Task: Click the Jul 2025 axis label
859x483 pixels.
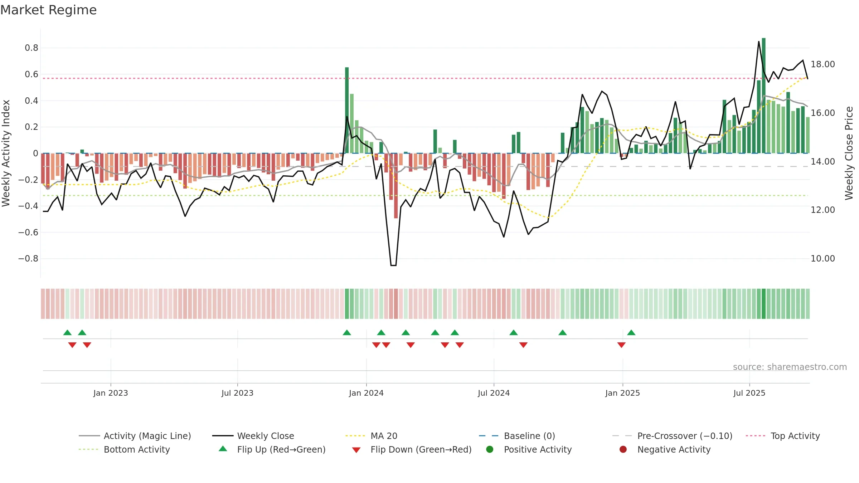Action: point(749,393)
